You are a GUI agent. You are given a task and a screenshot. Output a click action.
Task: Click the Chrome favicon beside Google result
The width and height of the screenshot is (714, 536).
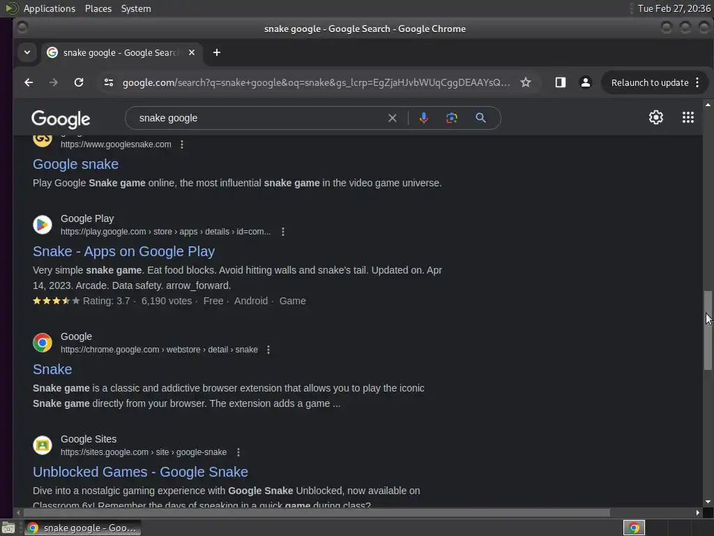coord(43,343)
